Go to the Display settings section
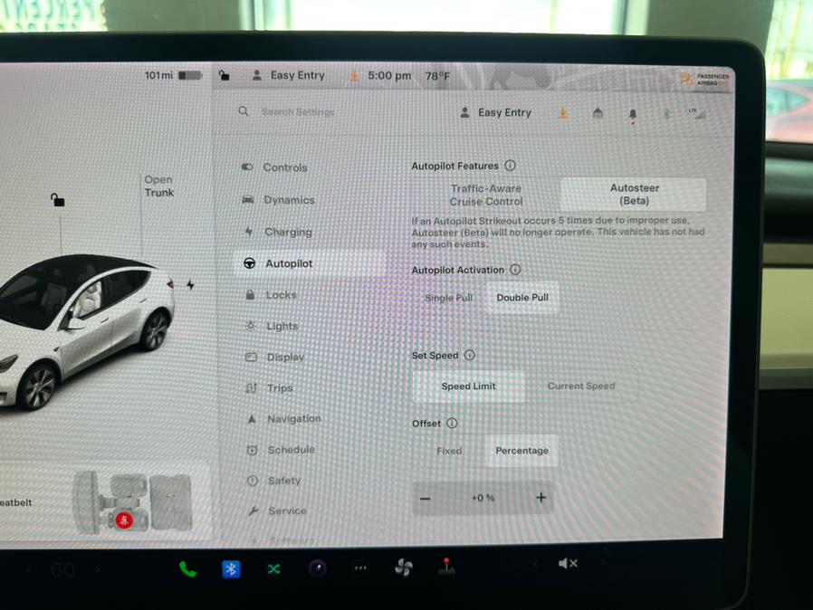The image size is (813, 610). coord(285,357)
